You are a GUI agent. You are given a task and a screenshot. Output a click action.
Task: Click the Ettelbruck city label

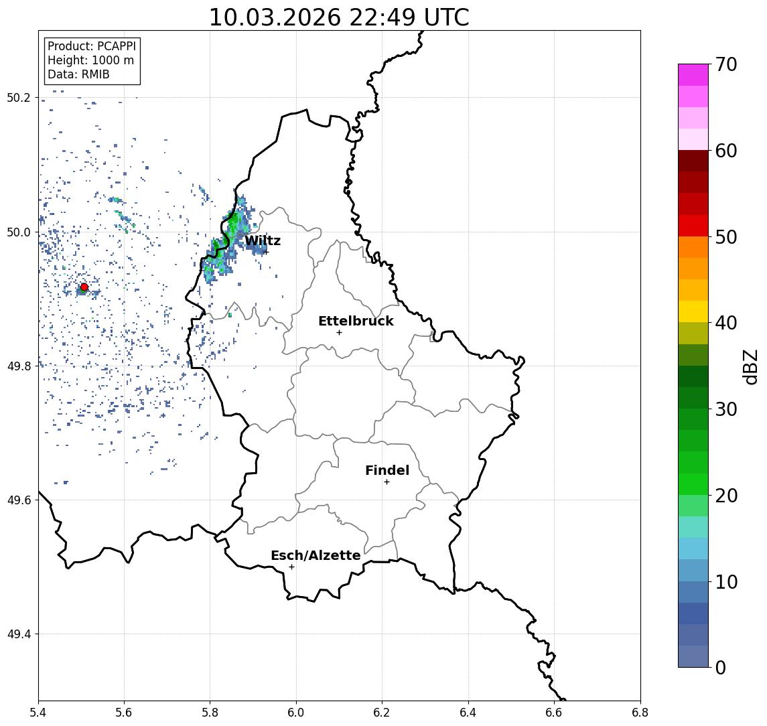pos(356,321)
